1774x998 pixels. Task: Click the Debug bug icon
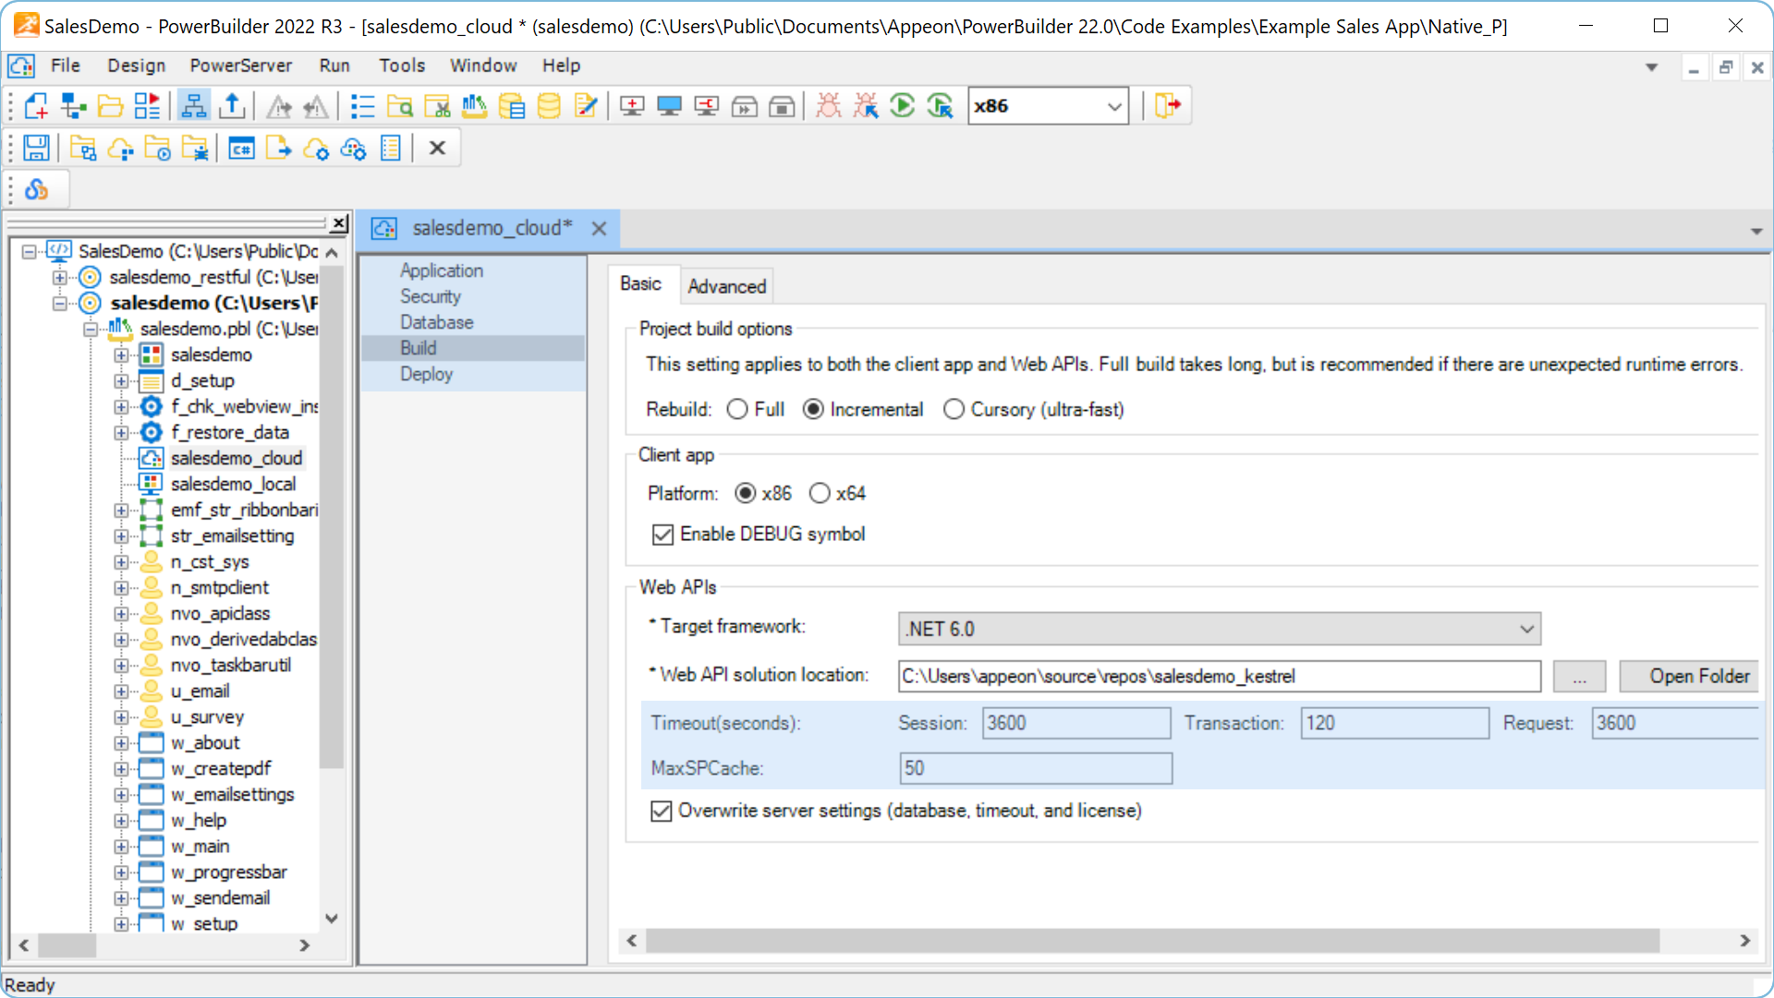click(x=829, y=106)
